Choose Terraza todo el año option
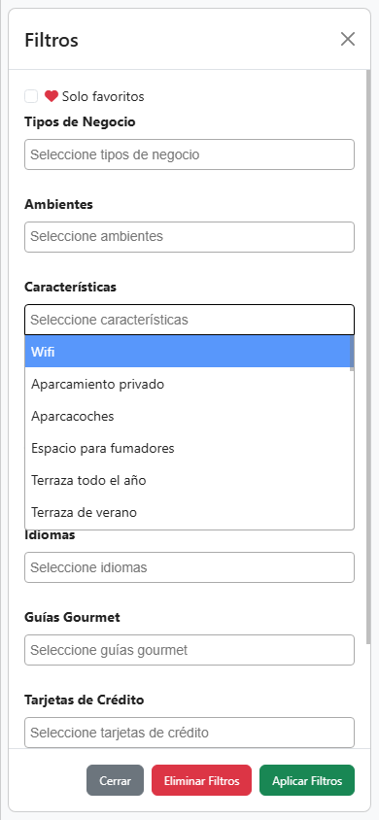Viewport: 379px width, 820px height. click(188, 480)
